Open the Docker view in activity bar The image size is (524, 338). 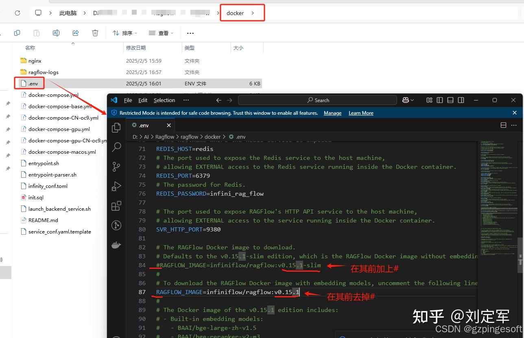click(116, 245)
